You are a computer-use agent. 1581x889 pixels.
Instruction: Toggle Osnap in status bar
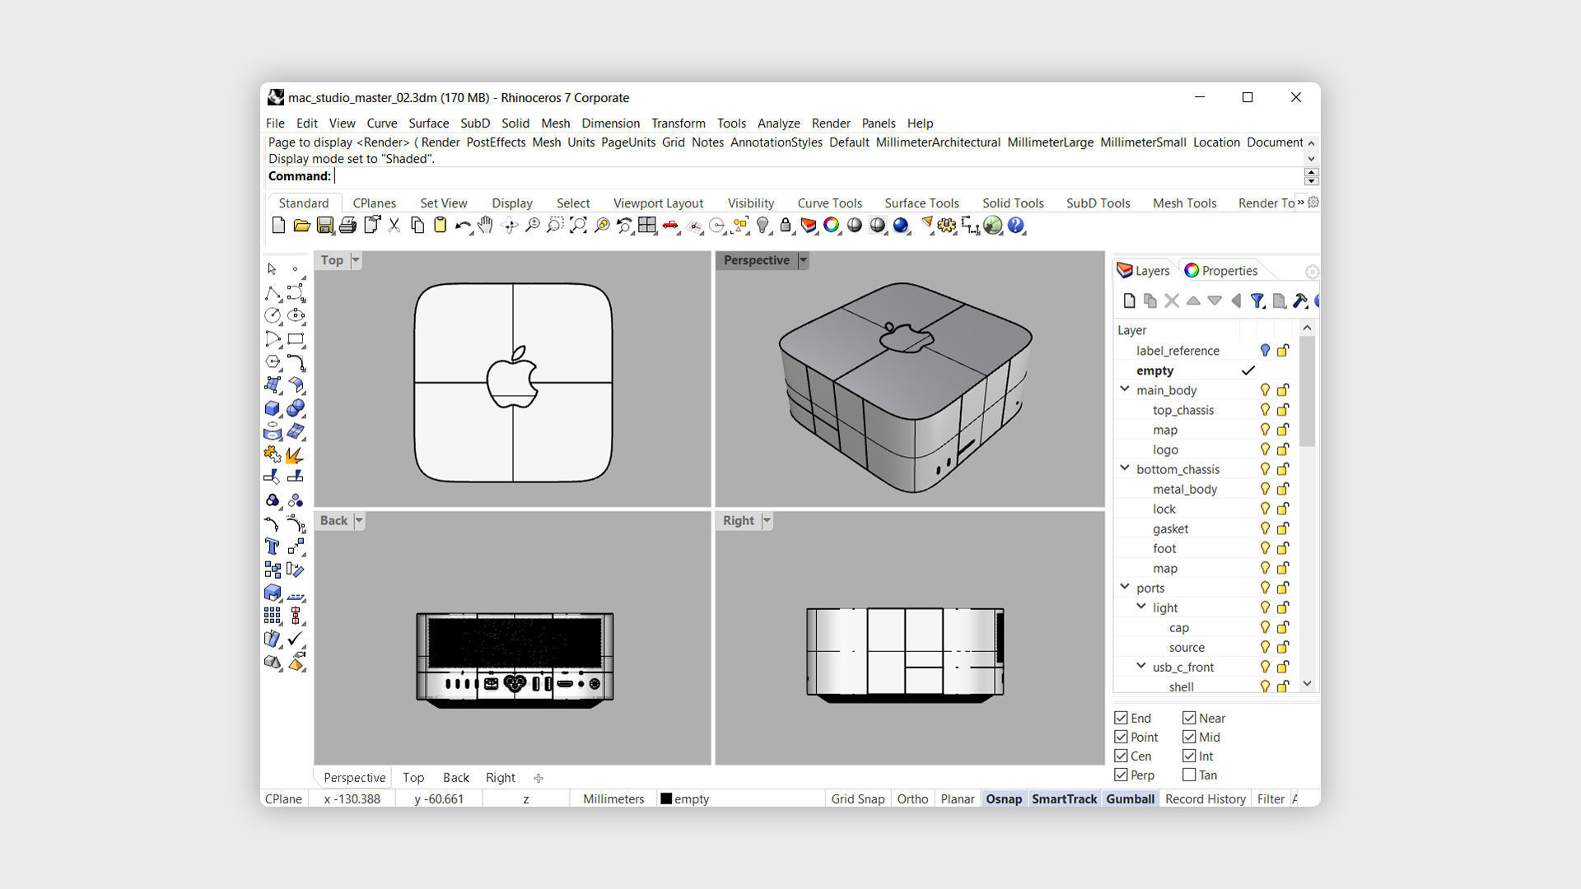tap(1003, 799)
